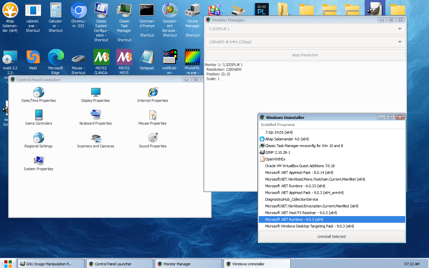Select MSYS2 MSYS purple desktop icon
The image size is (429, 268).
coord(124,62)
